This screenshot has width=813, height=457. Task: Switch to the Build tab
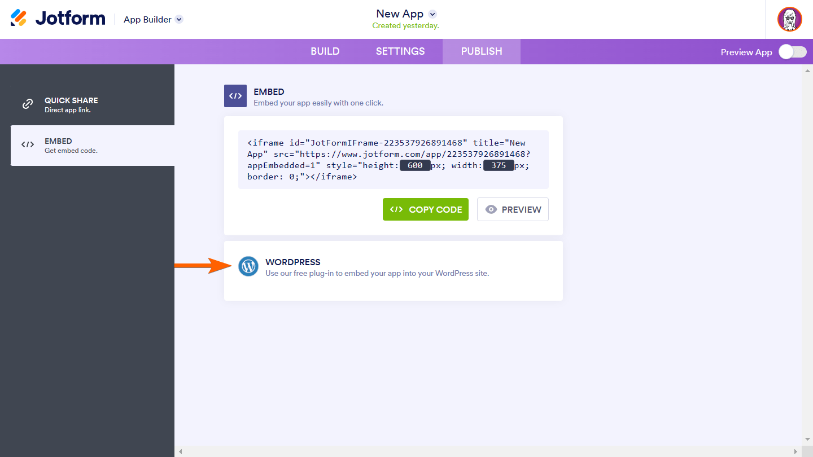pyautogui.click(x=325, y=51)
